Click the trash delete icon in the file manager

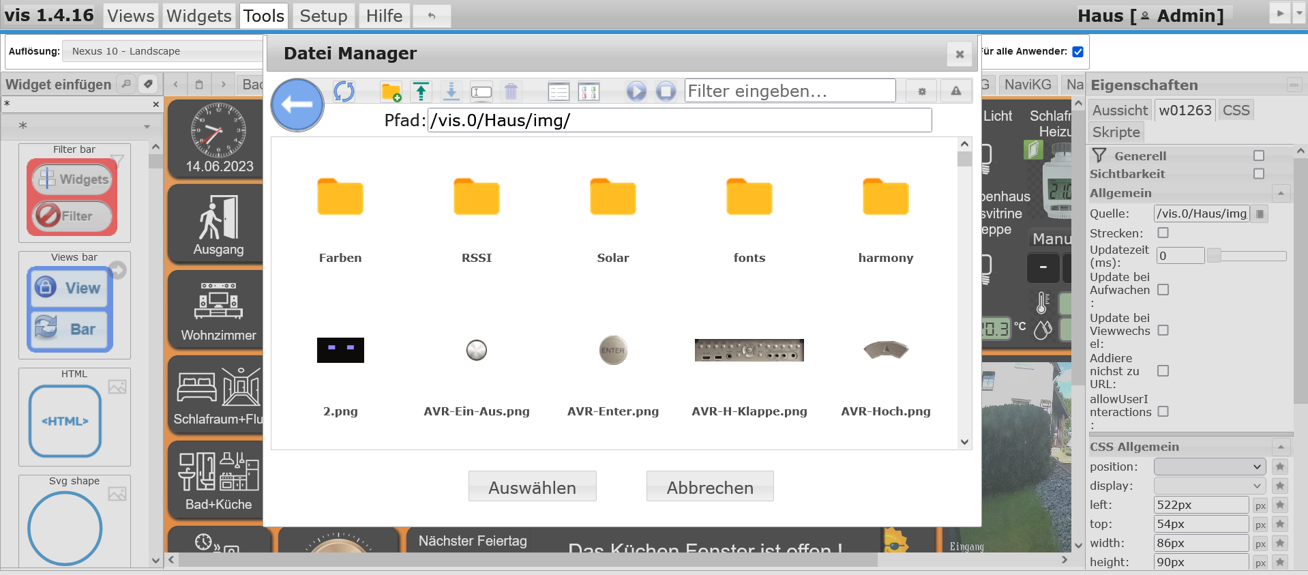pyautogui.click(x=511, y=91)
